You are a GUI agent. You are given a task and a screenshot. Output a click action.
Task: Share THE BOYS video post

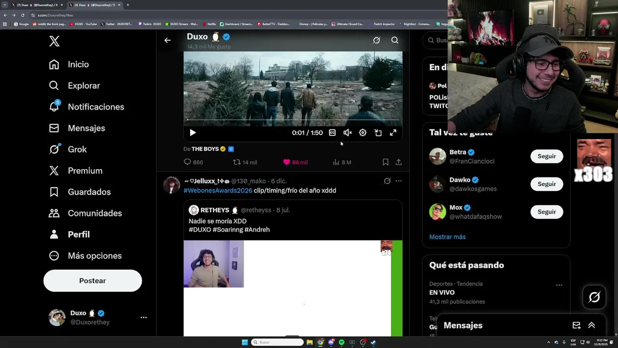click(399, 162)
